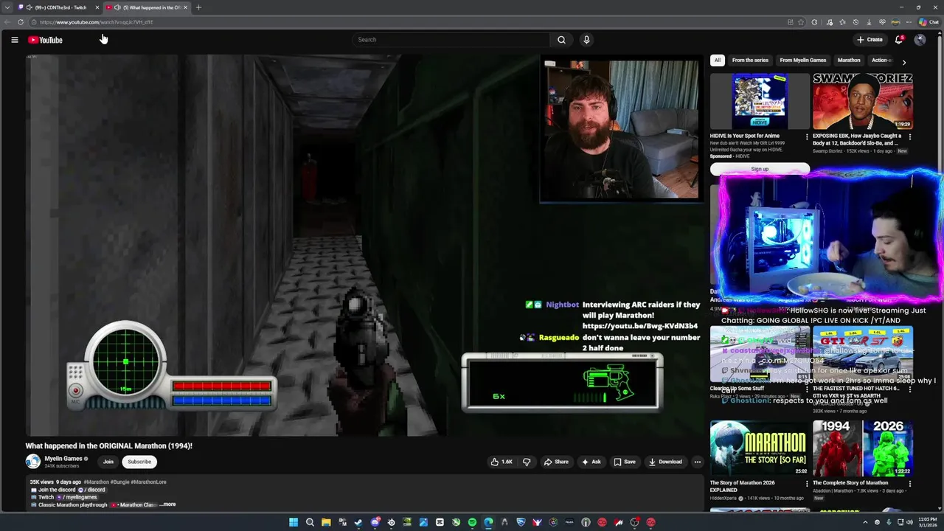944x531 pixels.
Task: Open options for HIDIVE sponsored ad
Action: click(807, 136)
